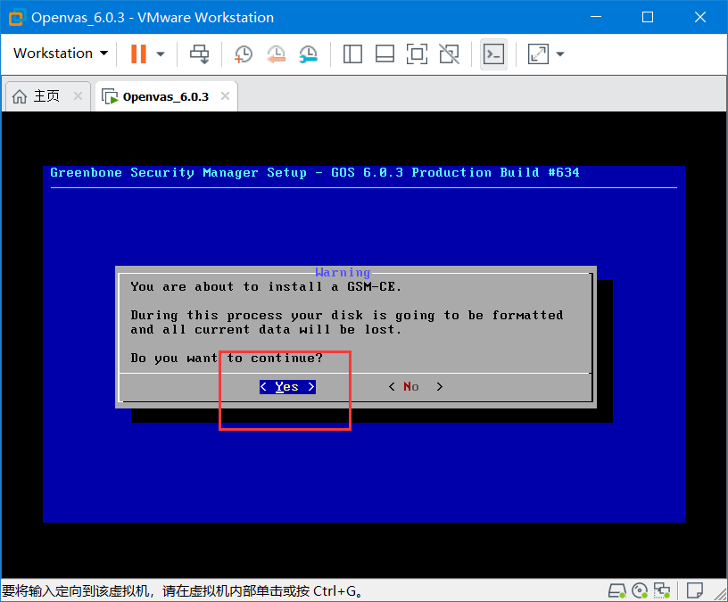Revert VM to previous snapshot
Screen dimensions: 728x602
click(276, 54)
